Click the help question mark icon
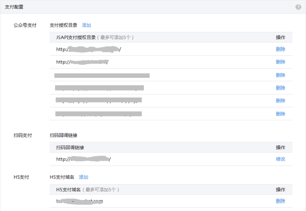306x211 pixels. 298,7
